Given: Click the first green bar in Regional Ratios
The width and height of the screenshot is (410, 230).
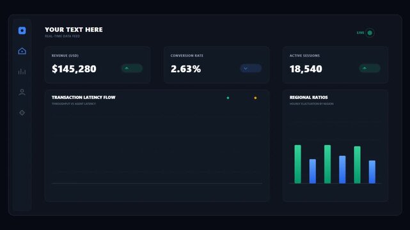Looking at the screenshot, I should (x=297, y=164).
